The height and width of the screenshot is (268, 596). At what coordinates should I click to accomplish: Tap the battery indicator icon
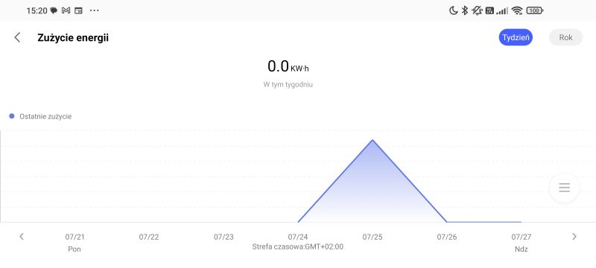[534, 10]
